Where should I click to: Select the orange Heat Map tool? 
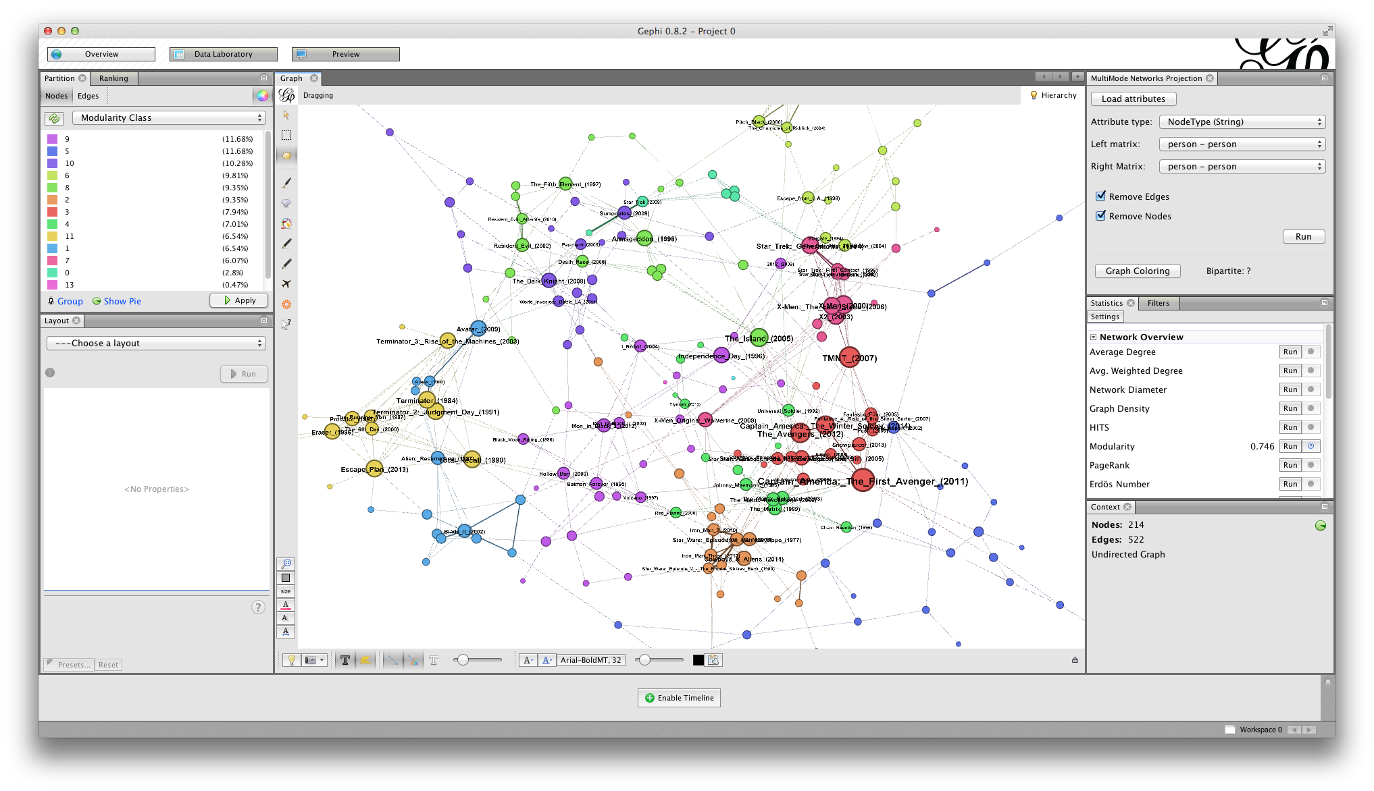(286, 304)
